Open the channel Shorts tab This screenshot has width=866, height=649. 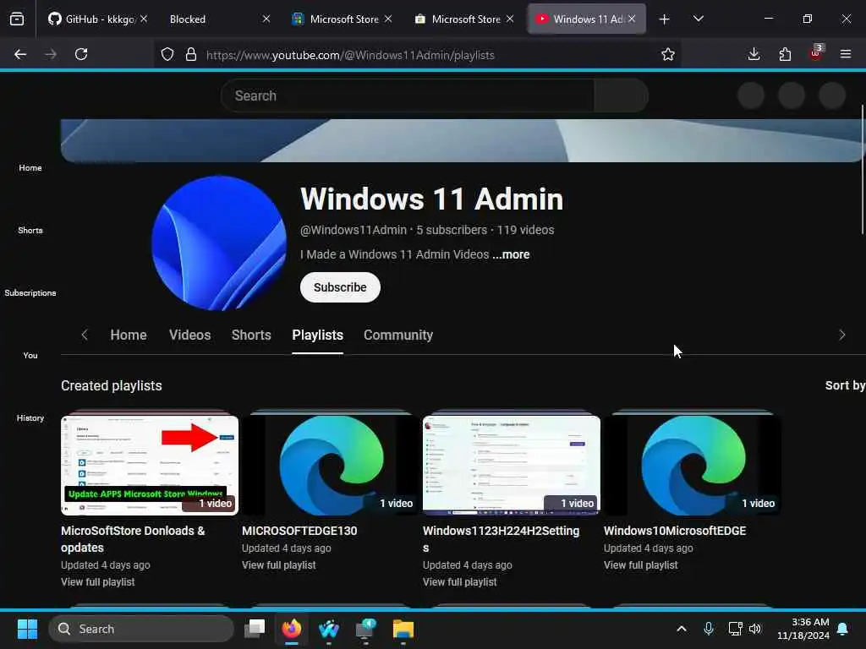click(x=251, y=335)
